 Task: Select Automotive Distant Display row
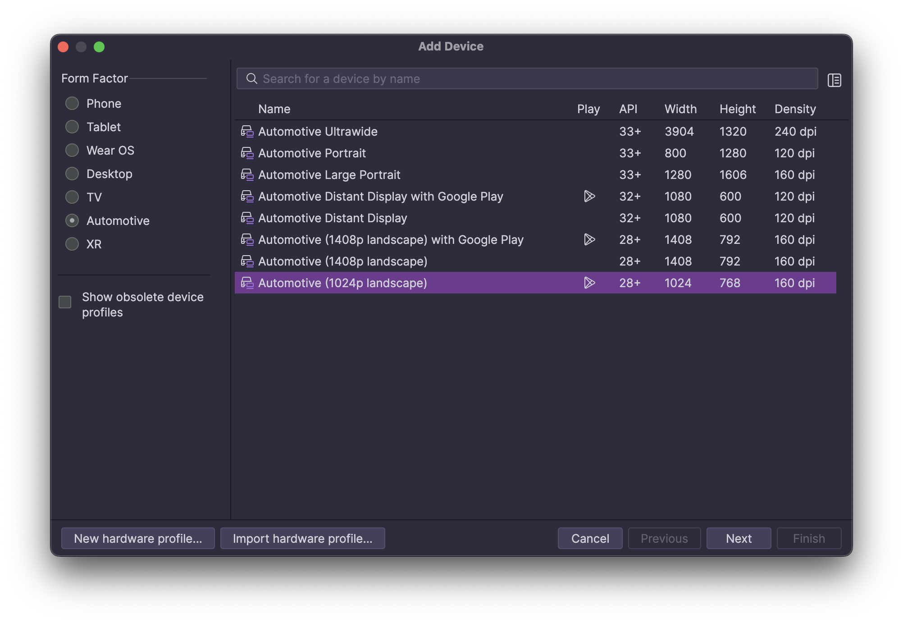click(x=333, y=218)
